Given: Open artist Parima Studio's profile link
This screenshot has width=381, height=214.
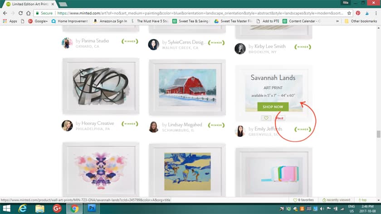Looking at the screenshot, I should pyautogui.click(x=95, y=41).
